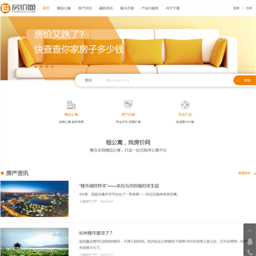Select the first carousel dot
The width and height of the screenshot is (256, 256).
click(x=36, y=67)
